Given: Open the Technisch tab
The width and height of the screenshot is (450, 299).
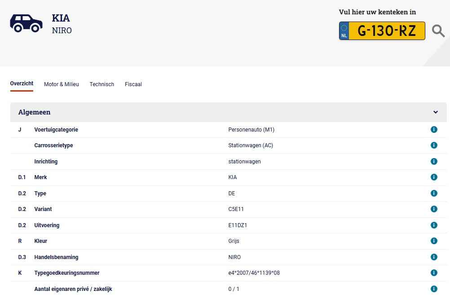Looking at the screenshot, I should tap(102, 84).
